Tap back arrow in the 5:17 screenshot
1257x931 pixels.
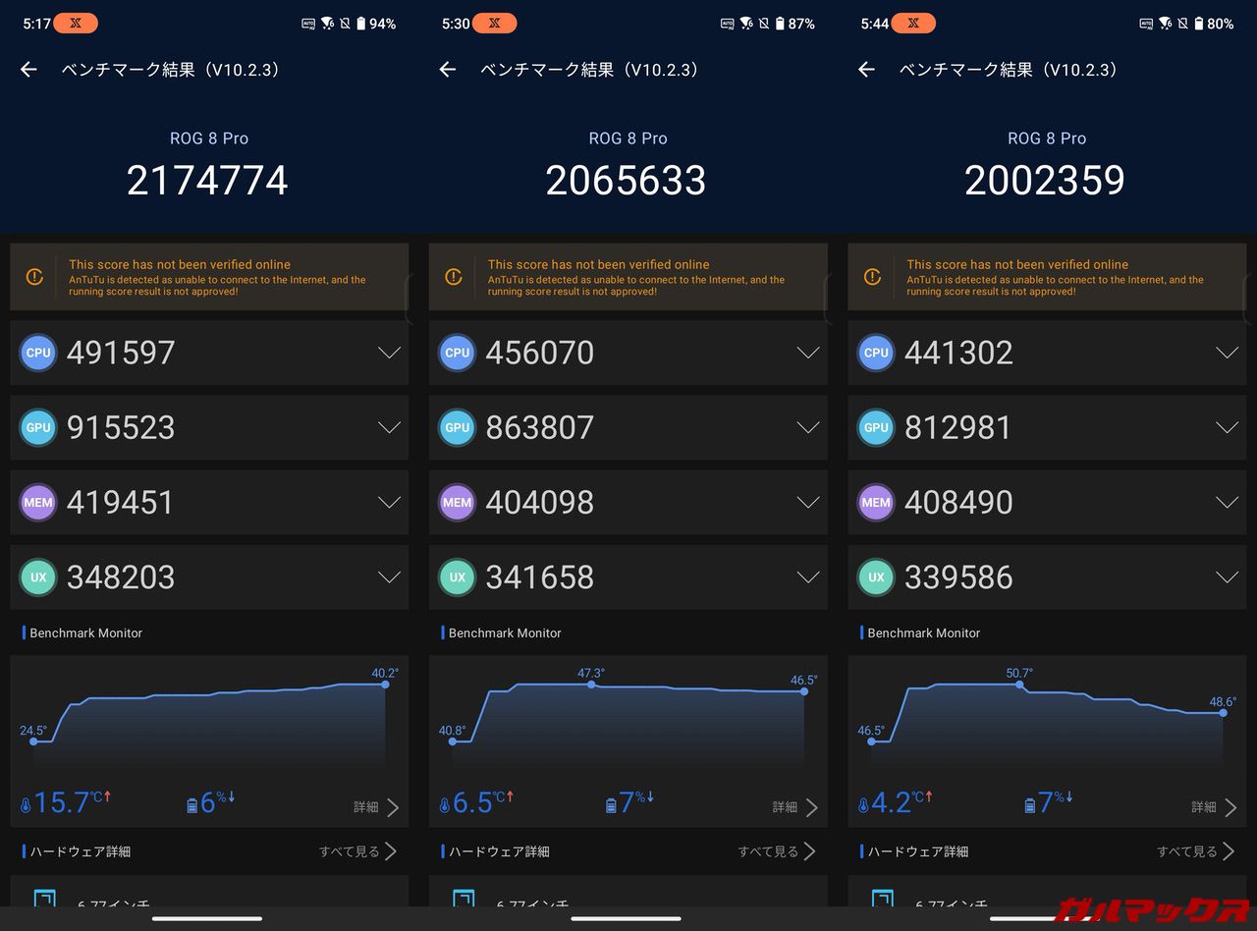28,70
